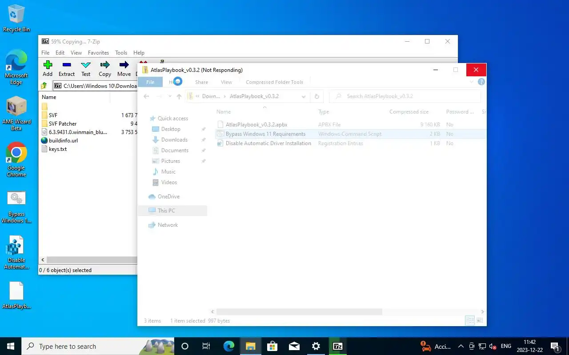Click the Explorer horizontal scrollbar
Viewport: 569px width, 355px height.
299,312
